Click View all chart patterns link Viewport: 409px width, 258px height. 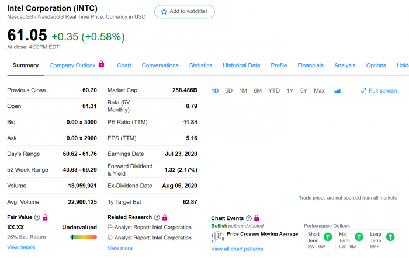pos(237,249)
